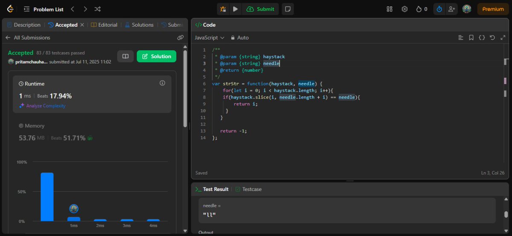Click the format code lines icon
512x236 pixels.
460,37
